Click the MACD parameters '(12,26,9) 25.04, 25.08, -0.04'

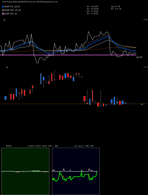click(39, 146)
